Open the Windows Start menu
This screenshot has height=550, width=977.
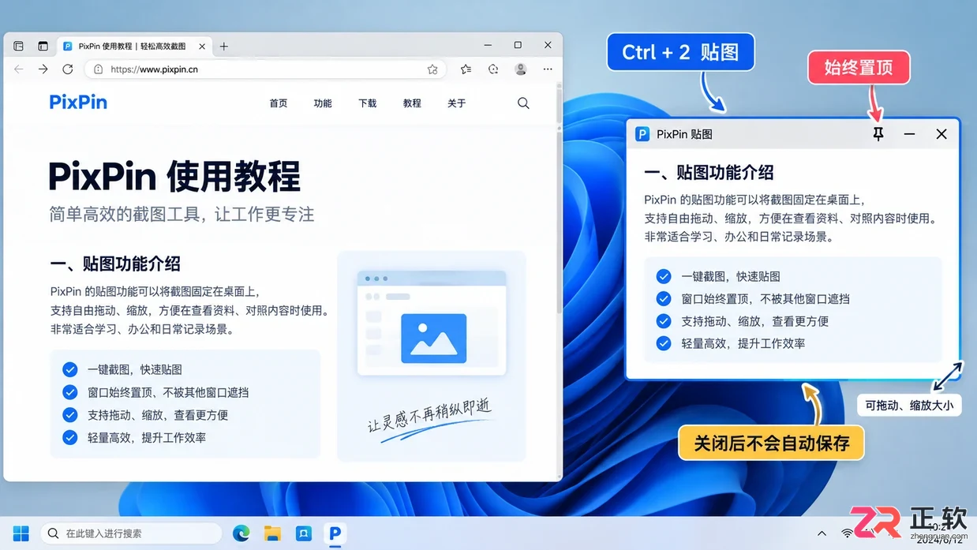(21, 533)
